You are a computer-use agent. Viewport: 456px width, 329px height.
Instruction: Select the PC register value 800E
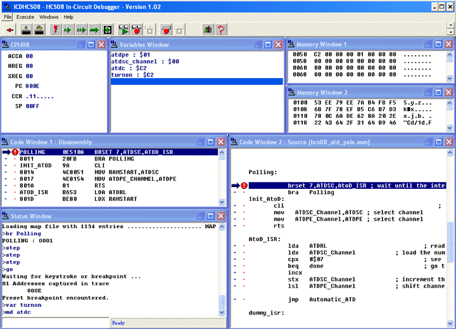tap(32, 86)
